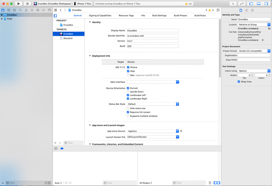This screenshot has height=186, width=272.
Task: Enable Upside Down orientation
Action: tap(128, 92)
